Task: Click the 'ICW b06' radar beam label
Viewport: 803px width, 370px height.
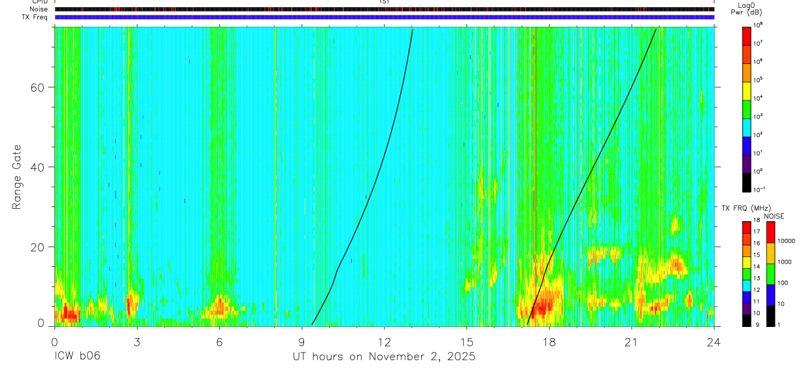Action: tap(77, 357)
